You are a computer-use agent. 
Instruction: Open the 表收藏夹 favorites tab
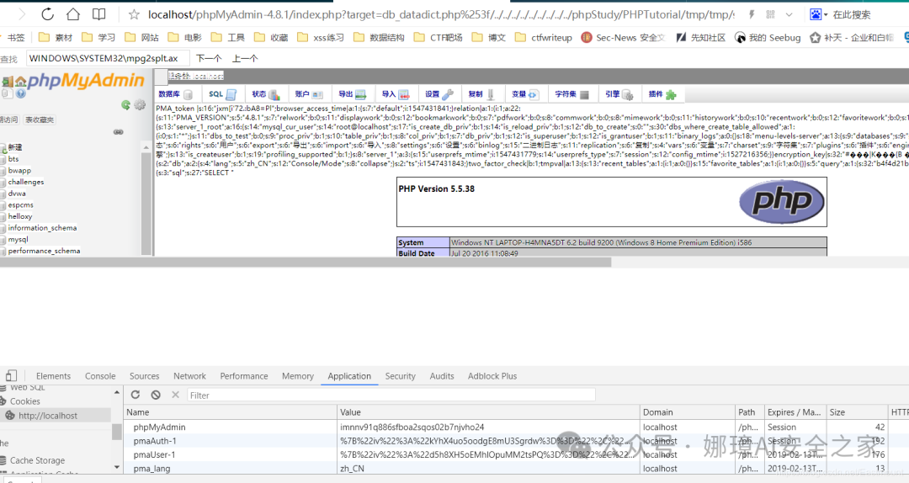(40, 119)
